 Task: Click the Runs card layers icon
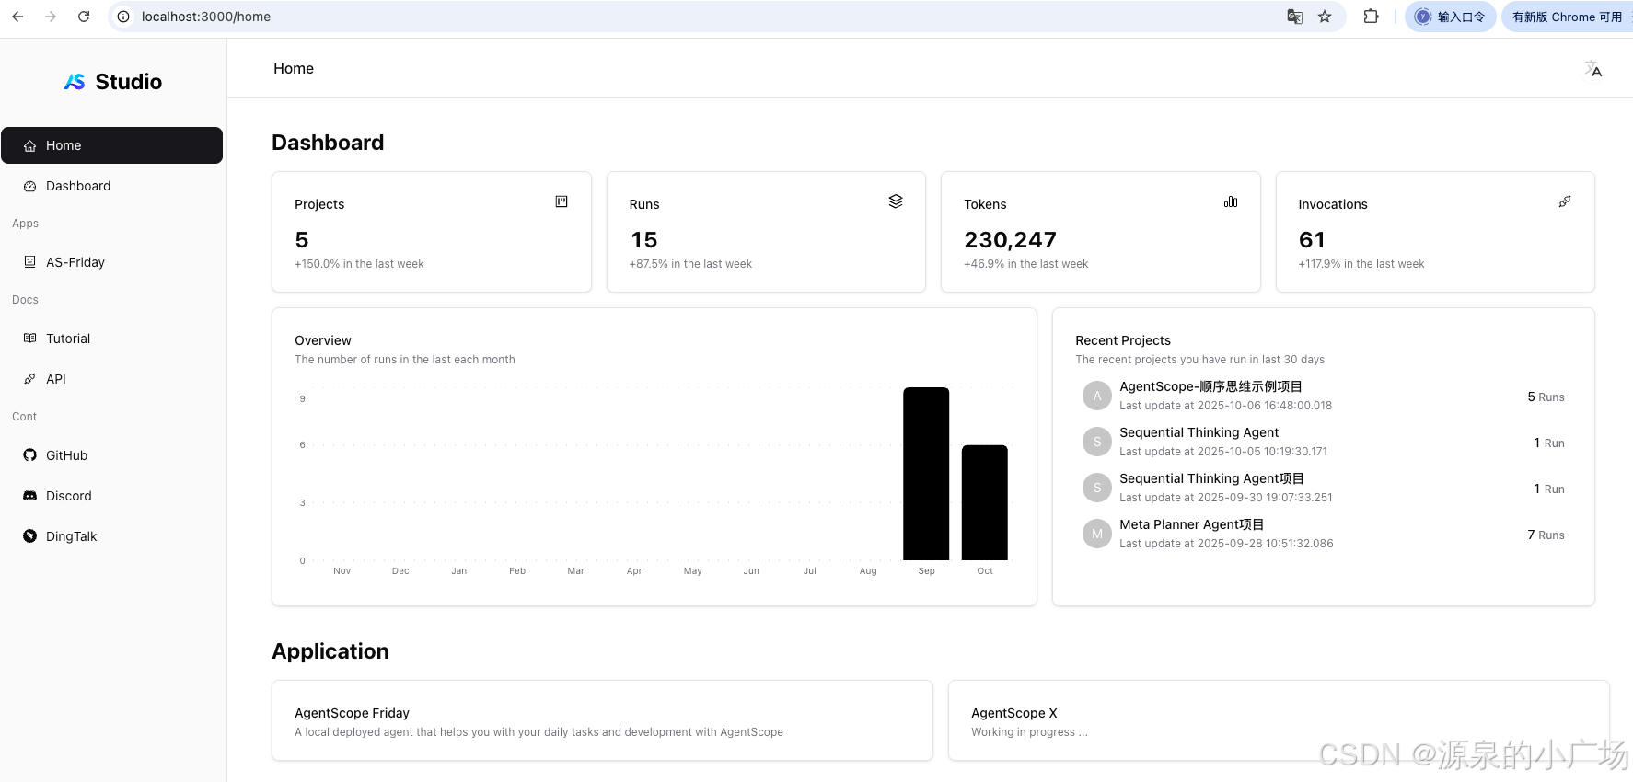pyautogui.click(x=896, y=201)
